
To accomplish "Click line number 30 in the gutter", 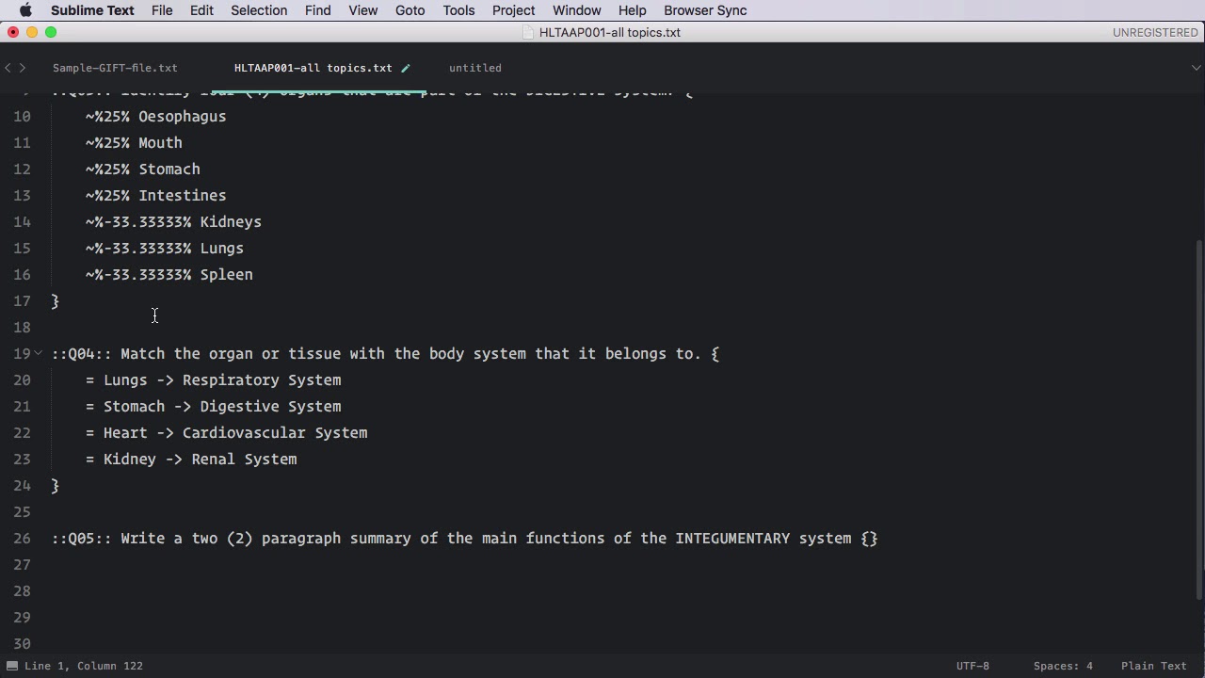I will [x=22, y=644].
